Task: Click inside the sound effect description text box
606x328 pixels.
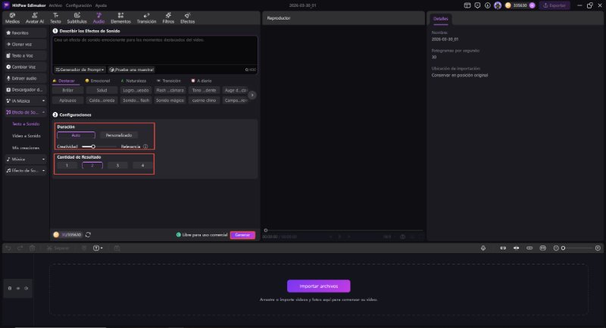Action: pos(155,50)
